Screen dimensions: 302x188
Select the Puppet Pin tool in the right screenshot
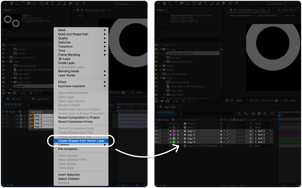pyautogui.click(x=237, y=3)
